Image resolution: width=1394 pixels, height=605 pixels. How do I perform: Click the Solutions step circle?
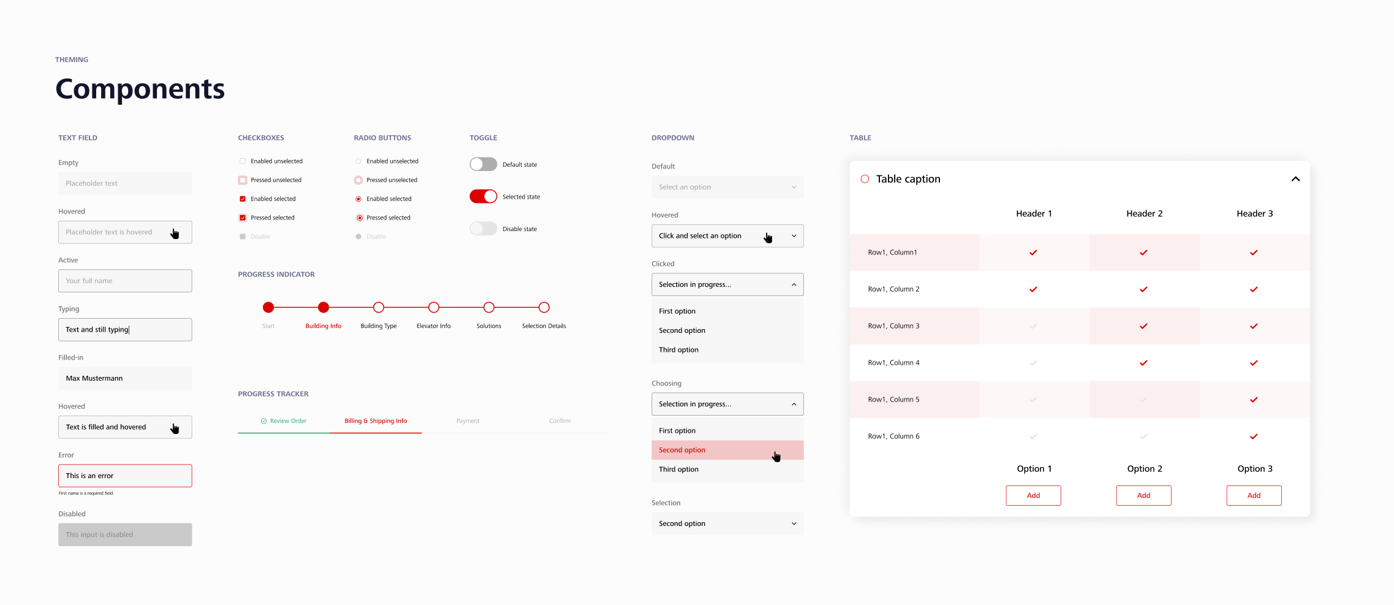click(489, 307)
